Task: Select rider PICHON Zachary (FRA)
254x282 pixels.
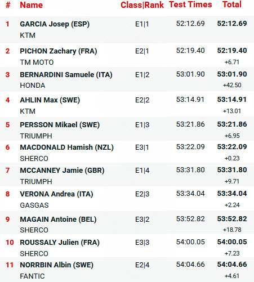Action: (59, 51)
